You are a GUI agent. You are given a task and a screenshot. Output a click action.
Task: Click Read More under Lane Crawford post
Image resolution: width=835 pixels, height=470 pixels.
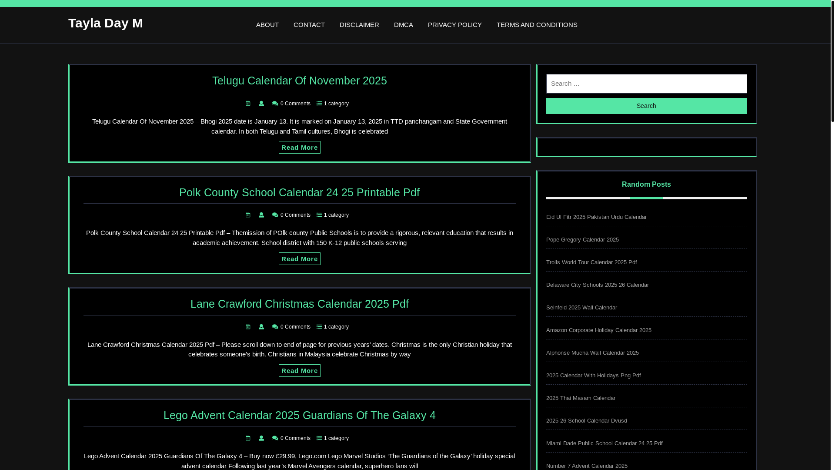[300, 371]
